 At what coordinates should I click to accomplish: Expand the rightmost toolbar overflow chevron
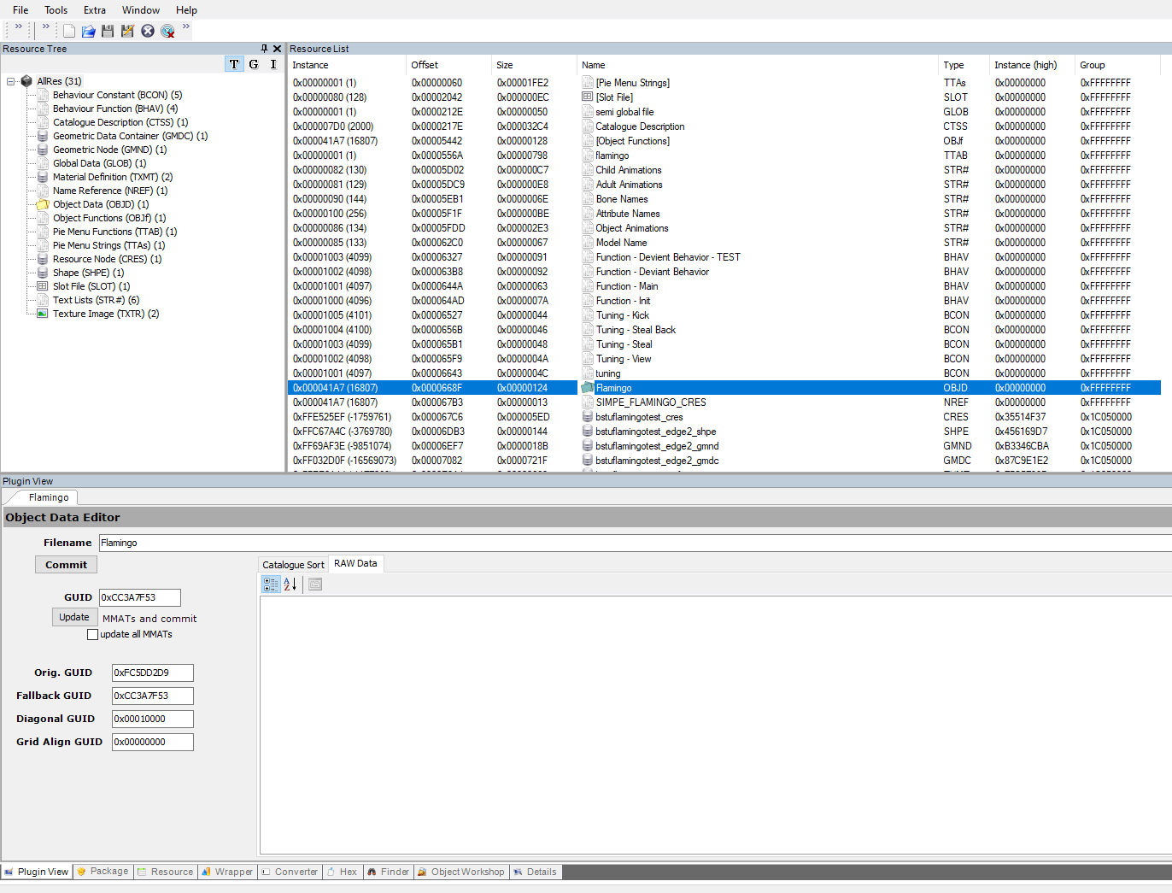click(x=186, y=26)
